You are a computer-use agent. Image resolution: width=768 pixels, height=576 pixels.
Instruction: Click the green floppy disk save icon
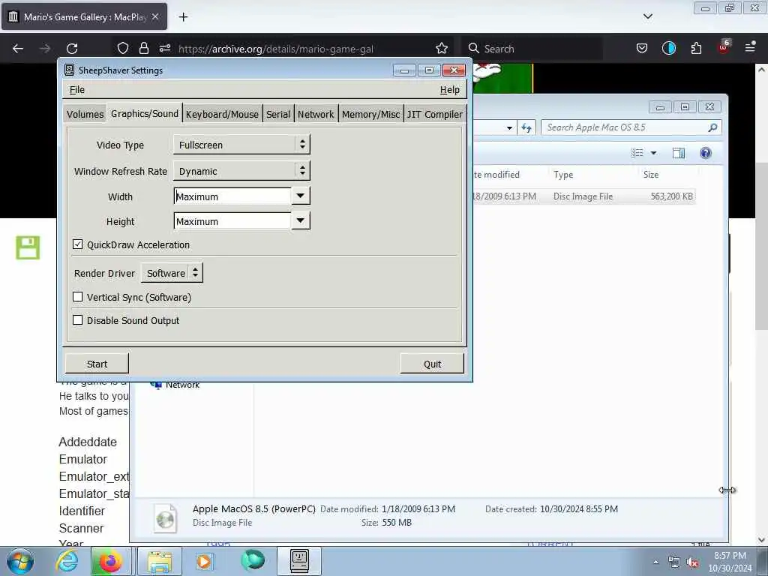[x=28, y=247]
